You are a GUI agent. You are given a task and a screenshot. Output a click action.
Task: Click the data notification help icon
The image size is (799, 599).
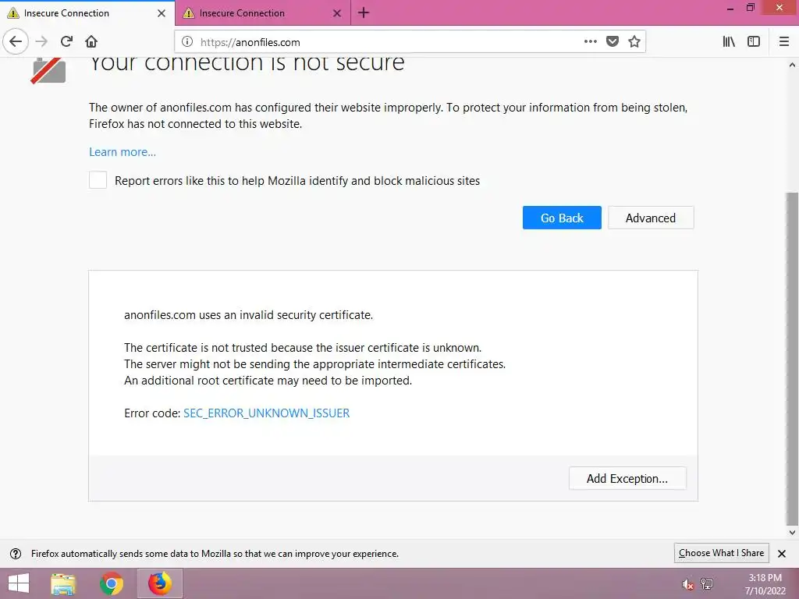16,554
